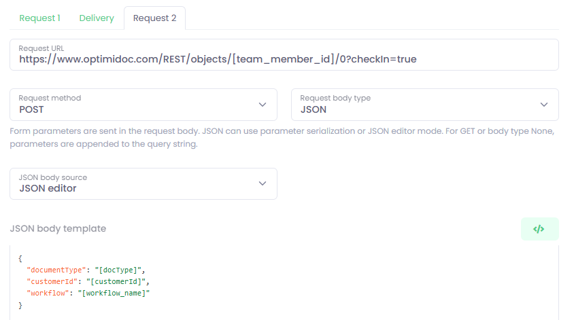Open the Request body type dropdown

[424, 105]
